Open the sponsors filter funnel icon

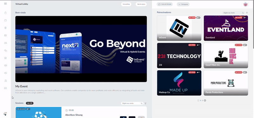tap(247, 13)
